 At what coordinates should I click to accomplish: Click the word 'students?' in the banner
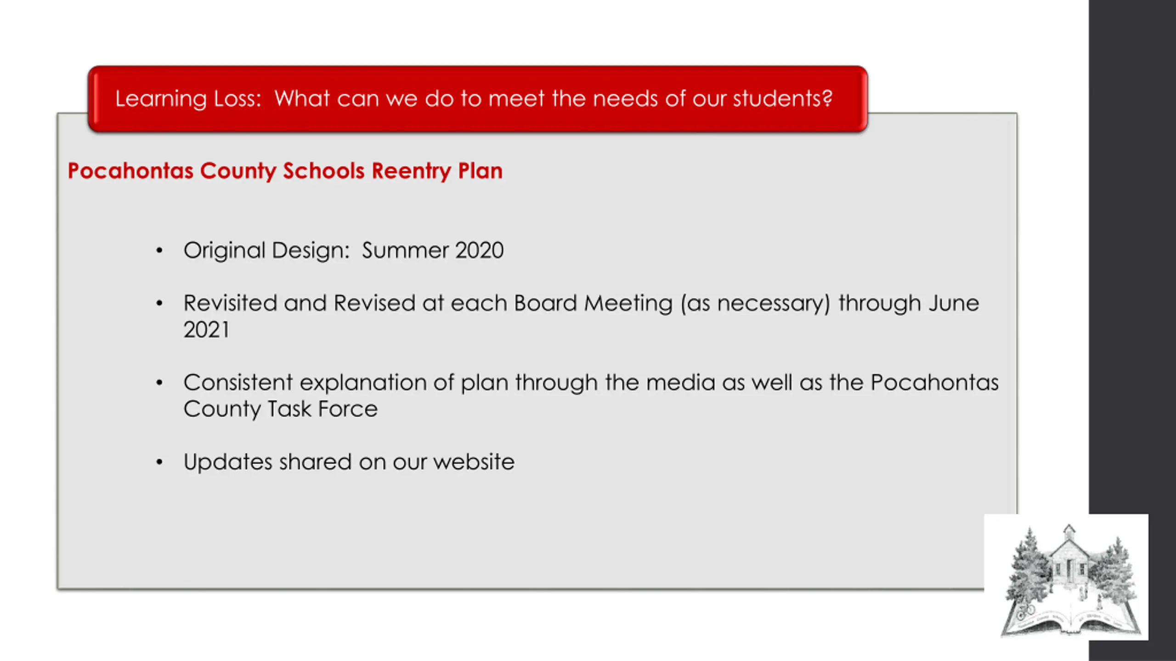[x=783, y=99]
